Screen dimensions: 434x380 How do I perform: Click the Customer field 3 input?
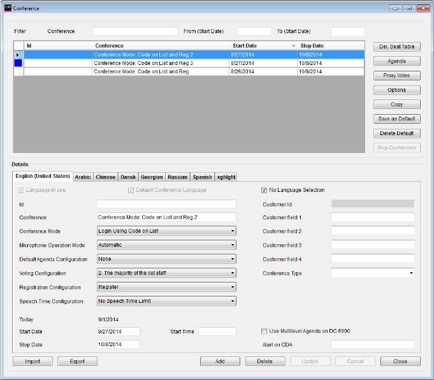(373, 245)
